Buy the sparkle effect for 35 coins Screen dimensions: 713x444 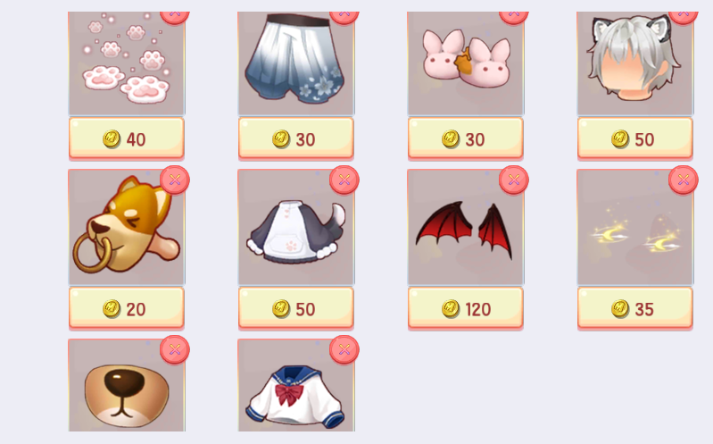635,308
